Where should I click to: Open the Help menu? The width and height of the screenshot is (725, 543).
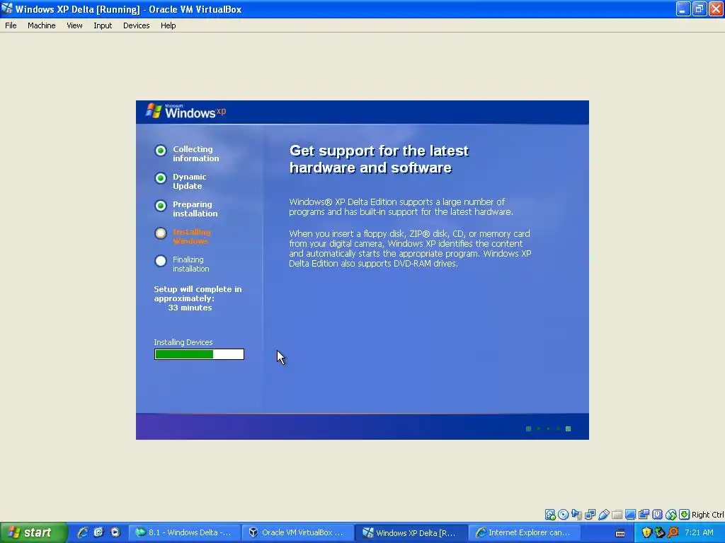[169, 25]
